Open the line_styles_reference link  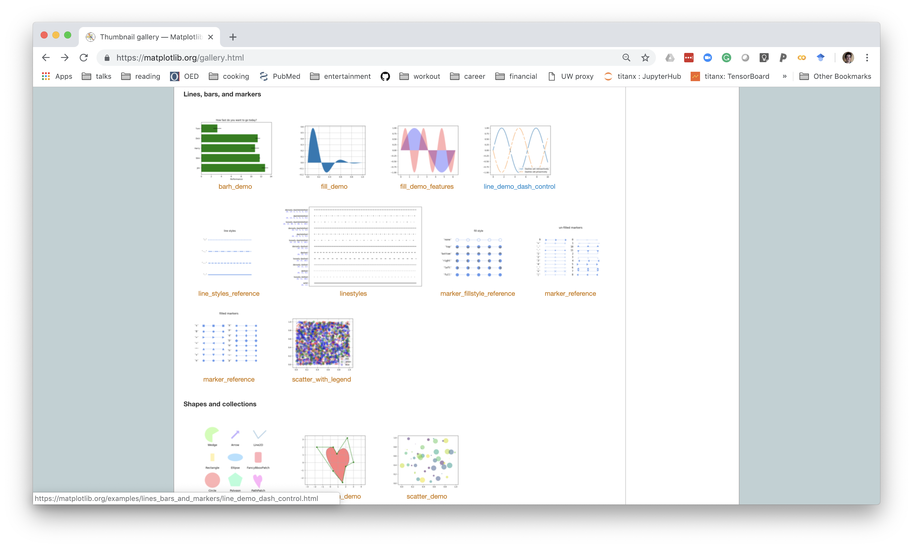pyautogui.click(x=229, y=294)
